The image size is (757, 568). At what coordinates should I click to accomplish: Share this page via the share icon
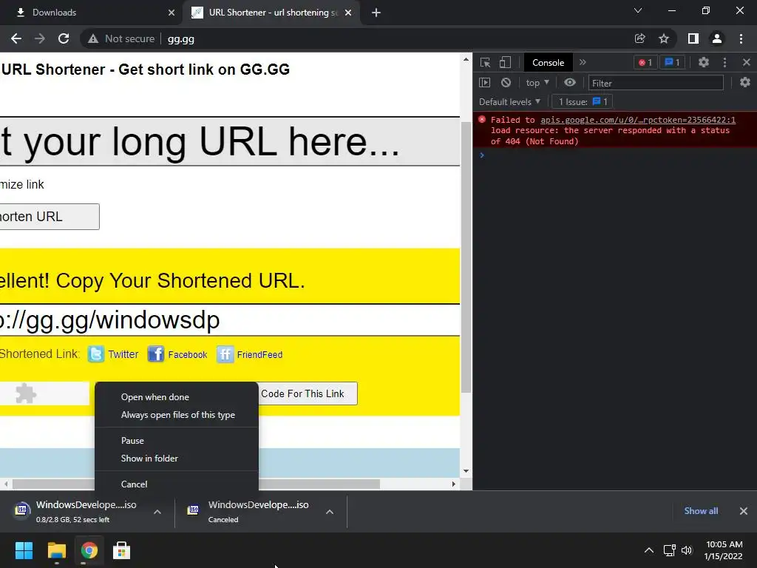coord(639,38)
